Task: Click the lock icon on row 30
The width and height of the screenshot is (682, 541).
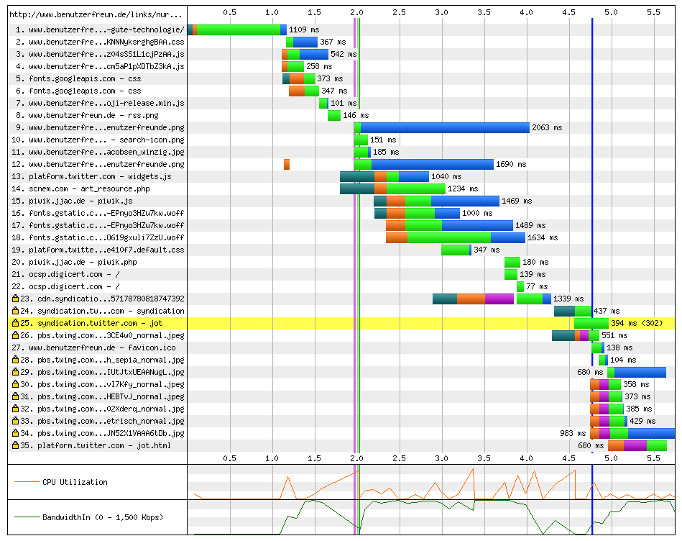Action: [x=15, y=384]
